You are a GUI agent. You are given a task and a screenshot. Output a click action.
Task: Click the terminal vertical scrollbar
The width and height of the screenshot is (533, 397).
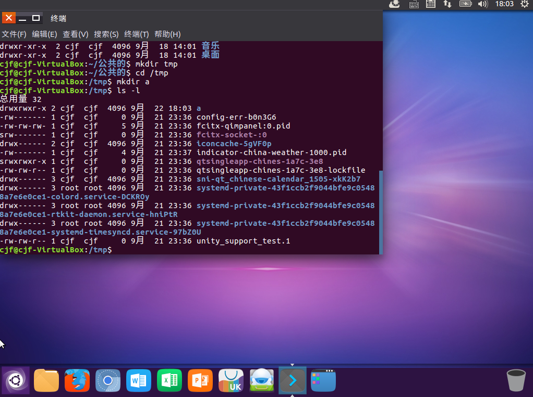click(x=381, y=212)
